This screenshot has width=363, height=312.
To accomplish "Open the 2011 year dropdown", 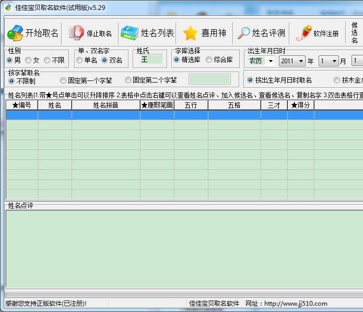I will [301, 61].
